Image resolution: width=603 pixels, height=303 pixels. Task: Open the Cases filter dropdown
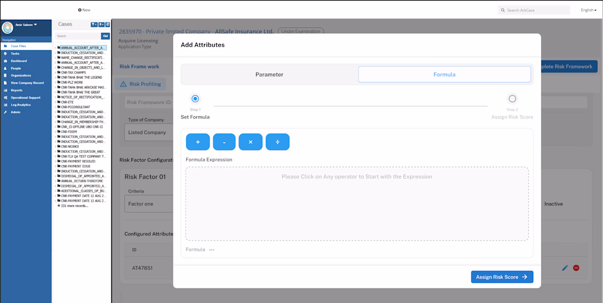click(94, 25)
